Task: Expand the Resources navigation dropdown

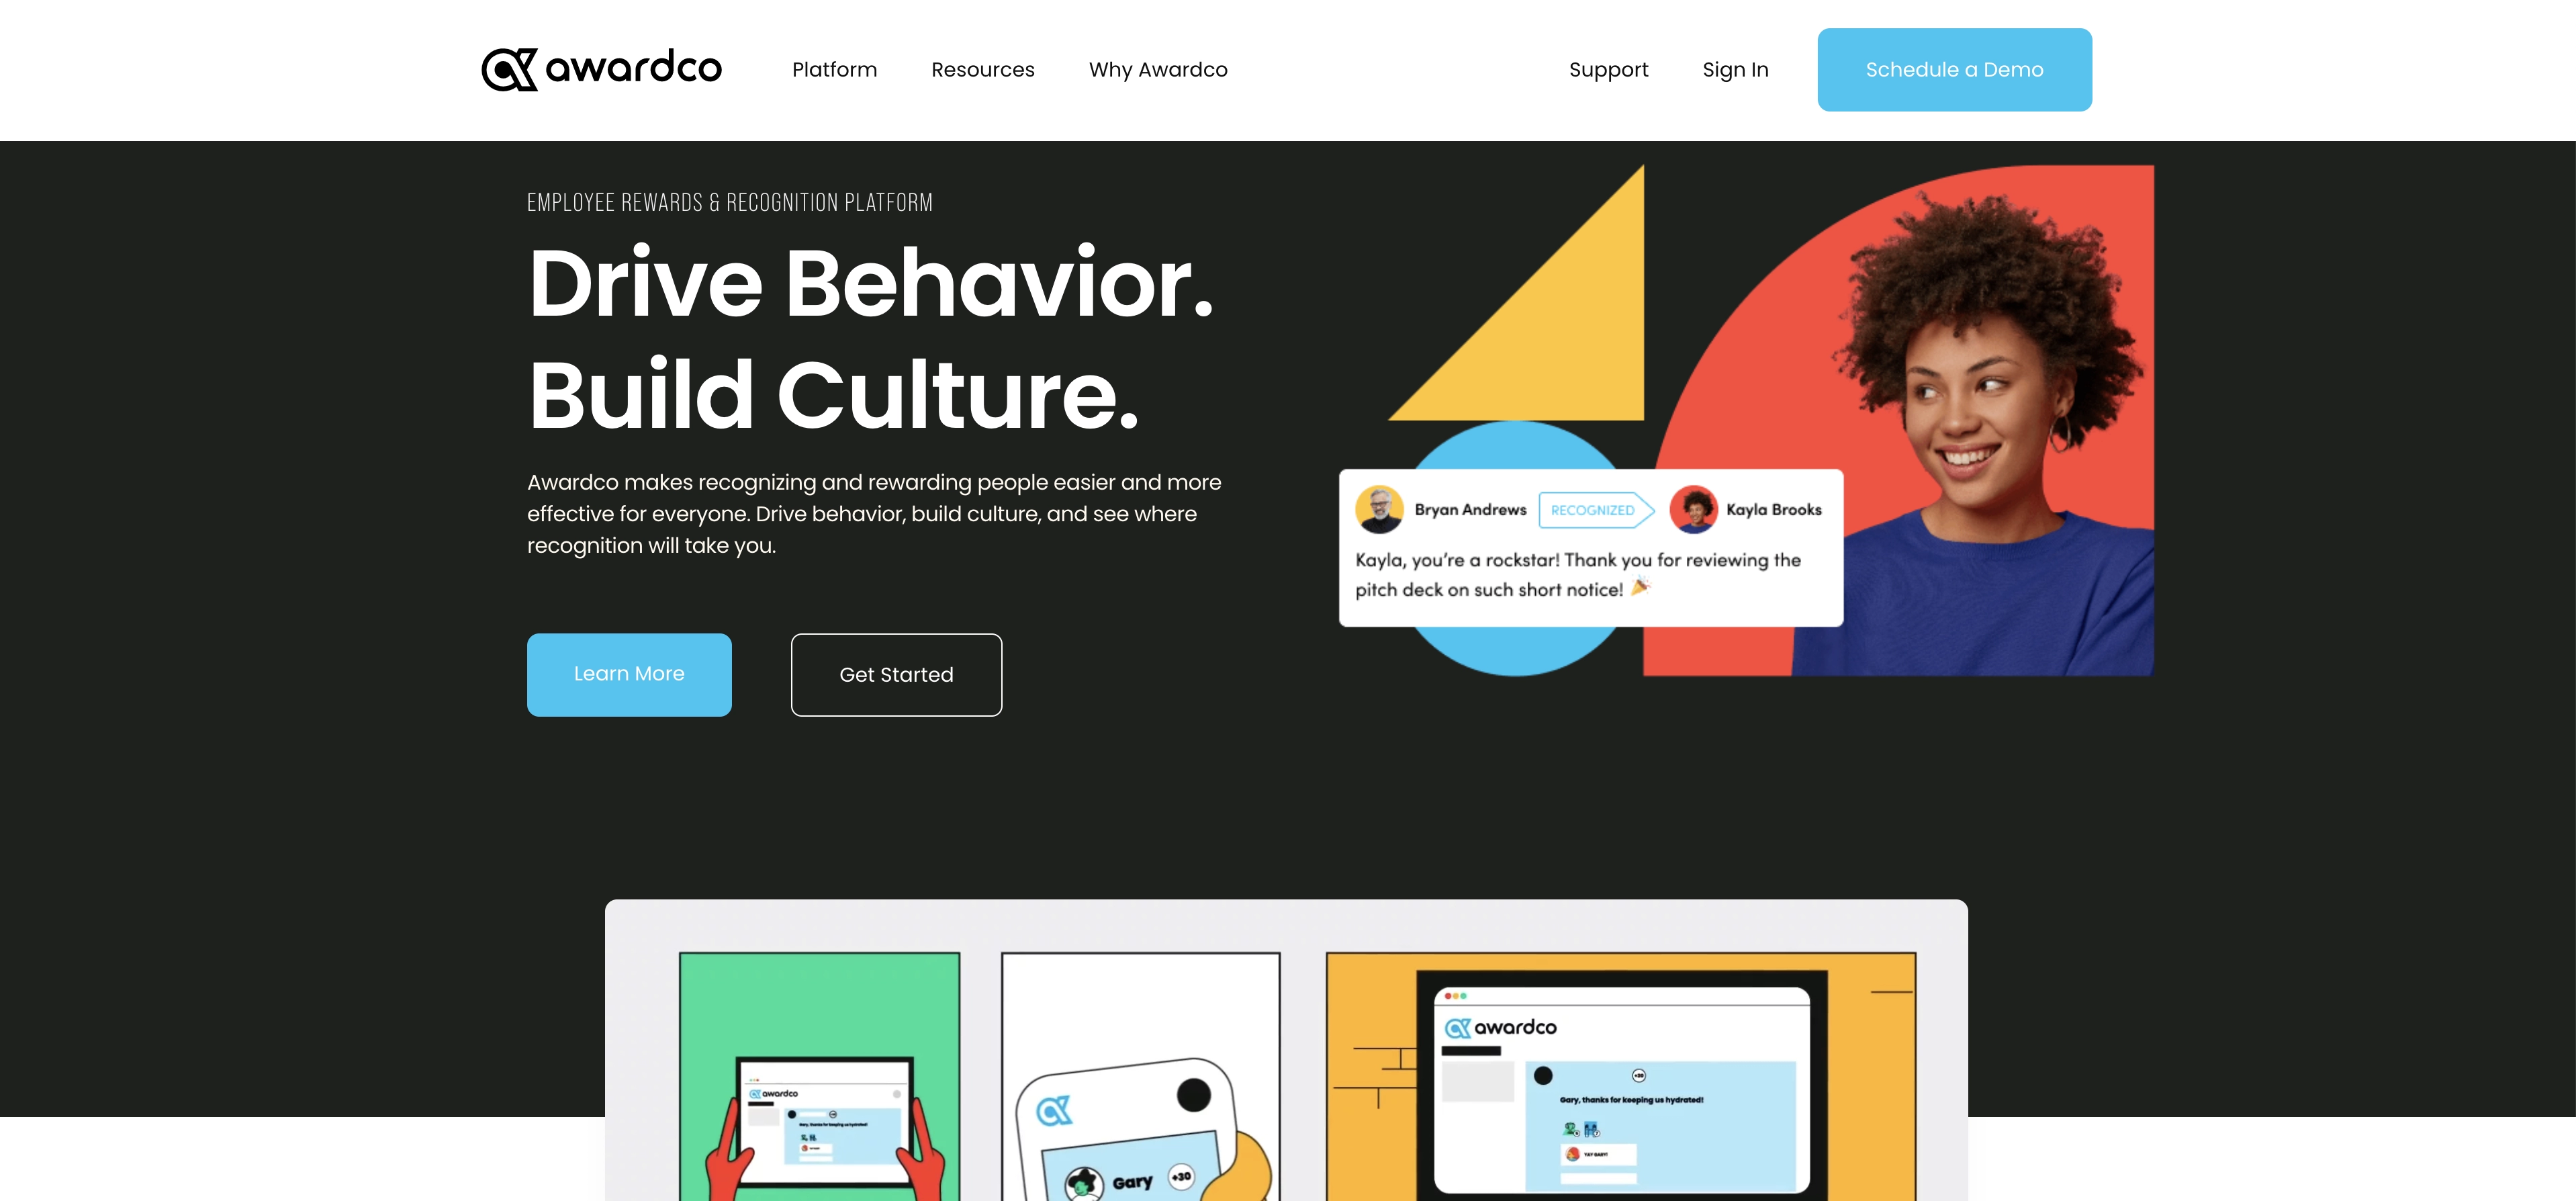Action: (982, 69)
